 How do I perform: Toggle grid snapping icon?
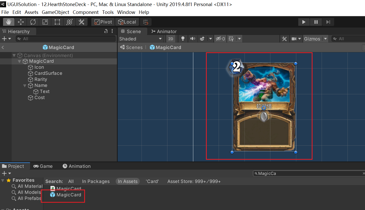146,22
